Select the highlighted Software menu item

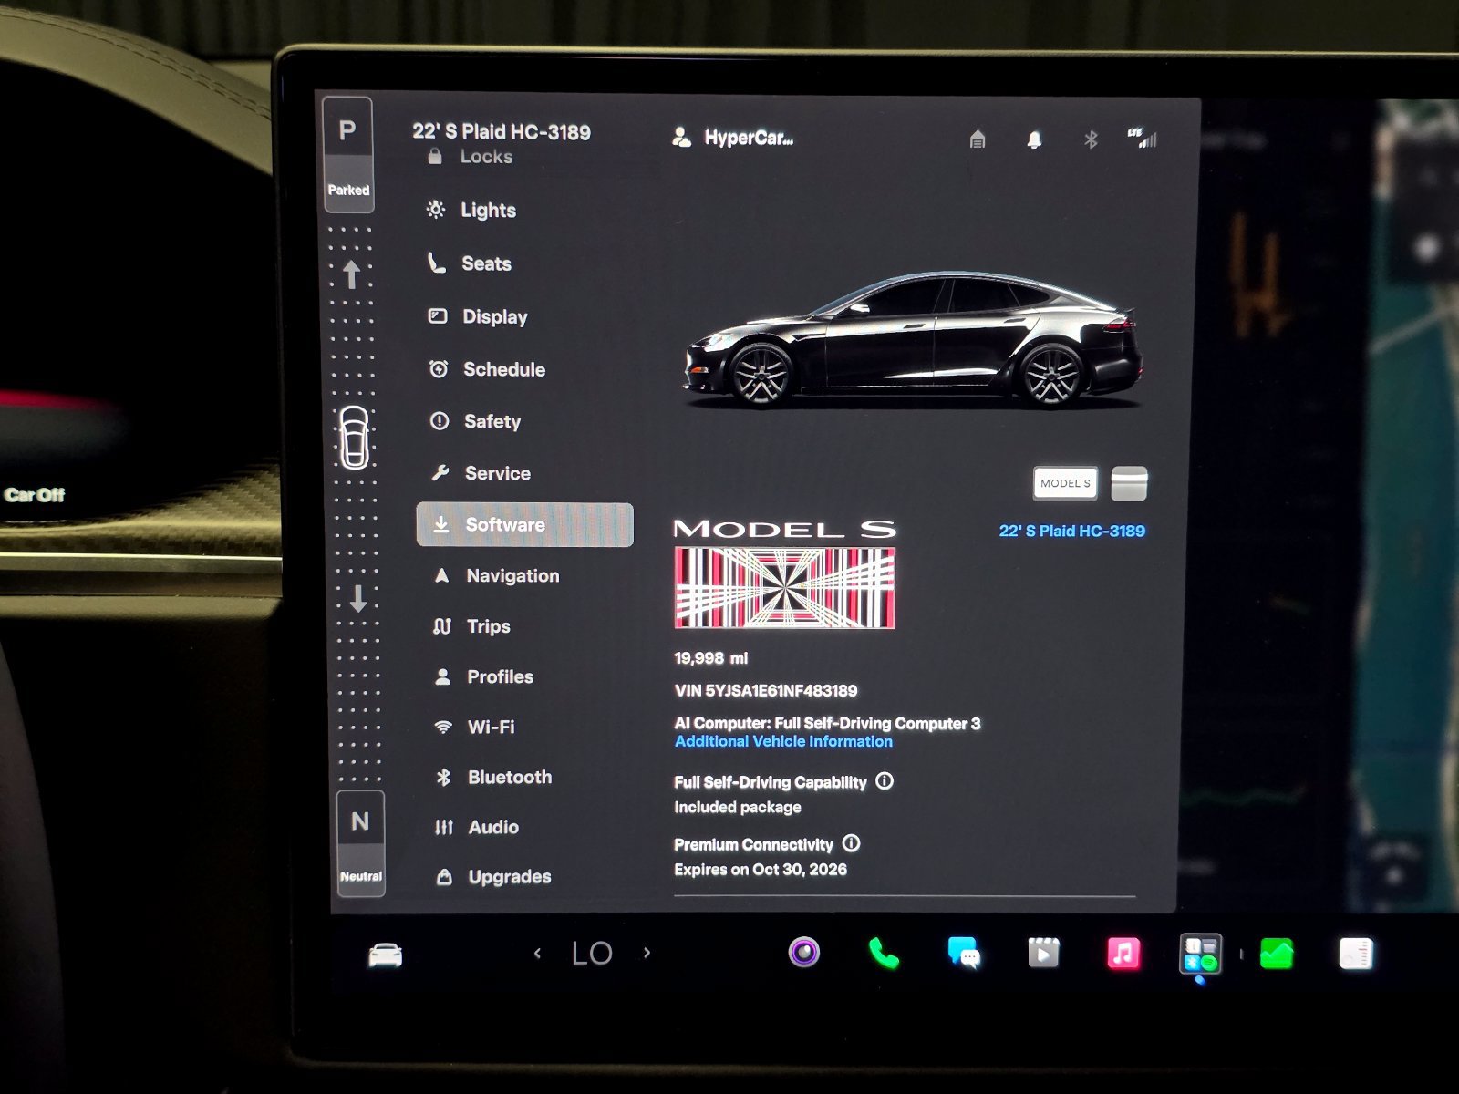[x=524, y=524]
